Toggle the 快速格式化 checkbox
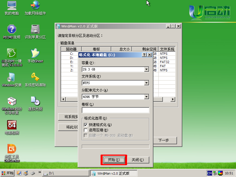Screen dimensions: 236x177 click(x=86, y=125)
